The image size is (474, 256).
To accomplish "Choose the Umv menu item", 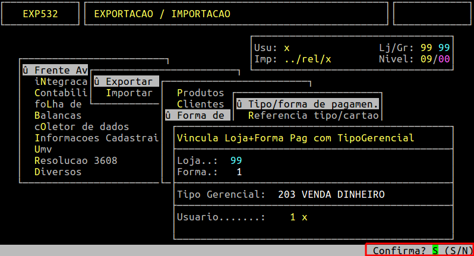I will coord(43,149).
